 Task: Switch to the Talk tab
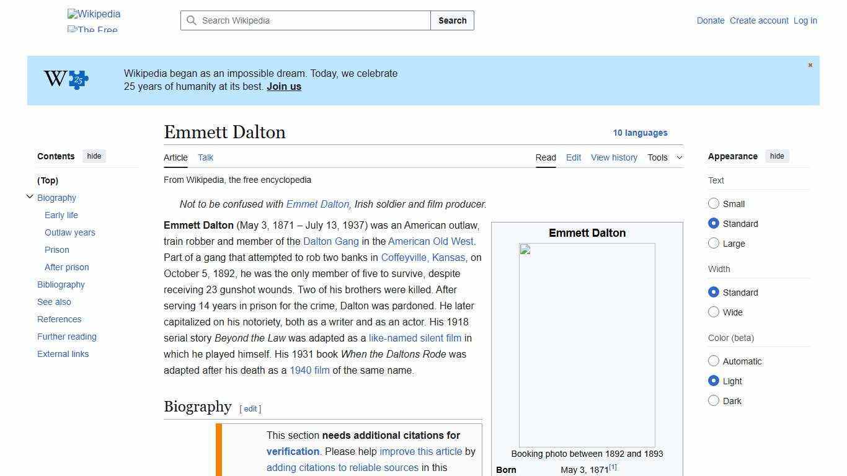coord(205,157)
